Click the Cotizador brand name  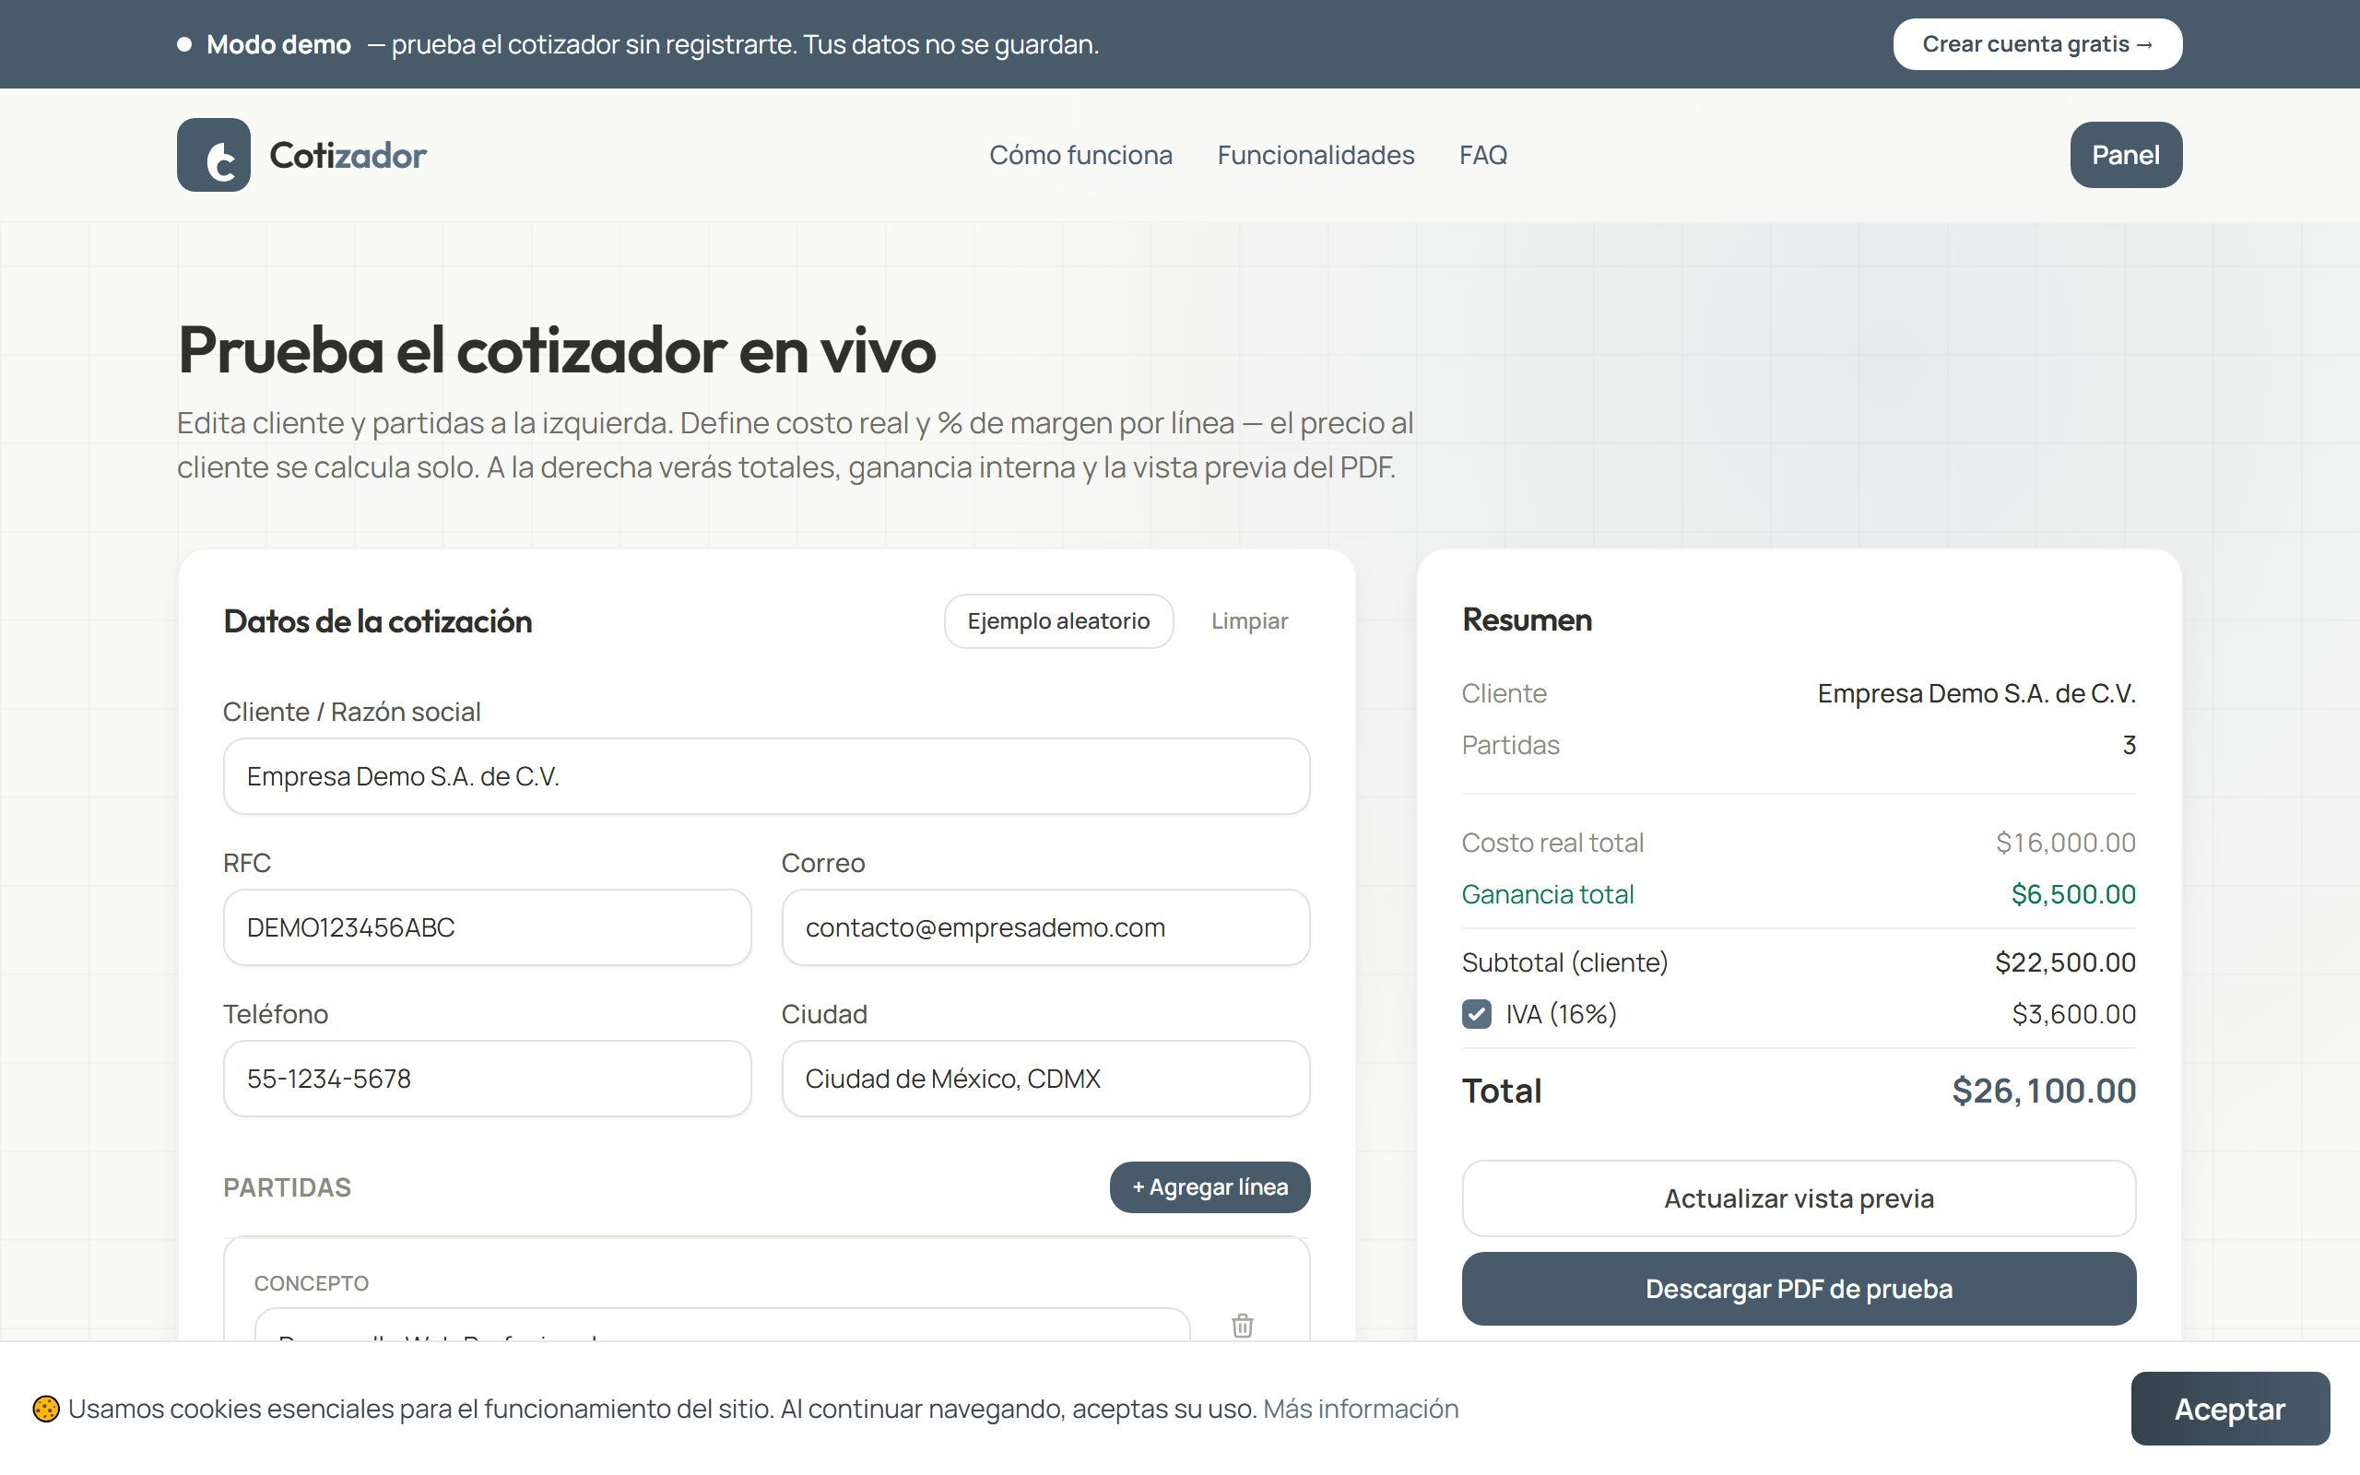pyautogui.click(x=348, y=155)
